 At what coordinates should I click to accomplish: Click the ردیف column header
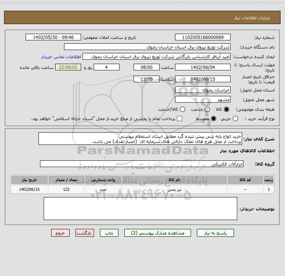[269, 180]
